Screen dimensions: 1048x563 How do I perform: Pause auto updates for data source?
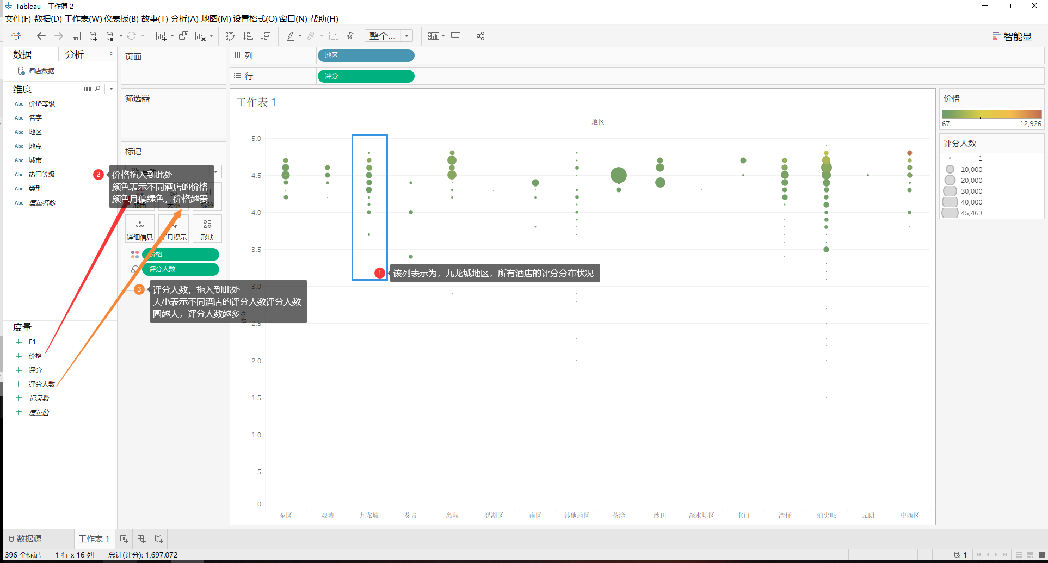coord(110,36)
